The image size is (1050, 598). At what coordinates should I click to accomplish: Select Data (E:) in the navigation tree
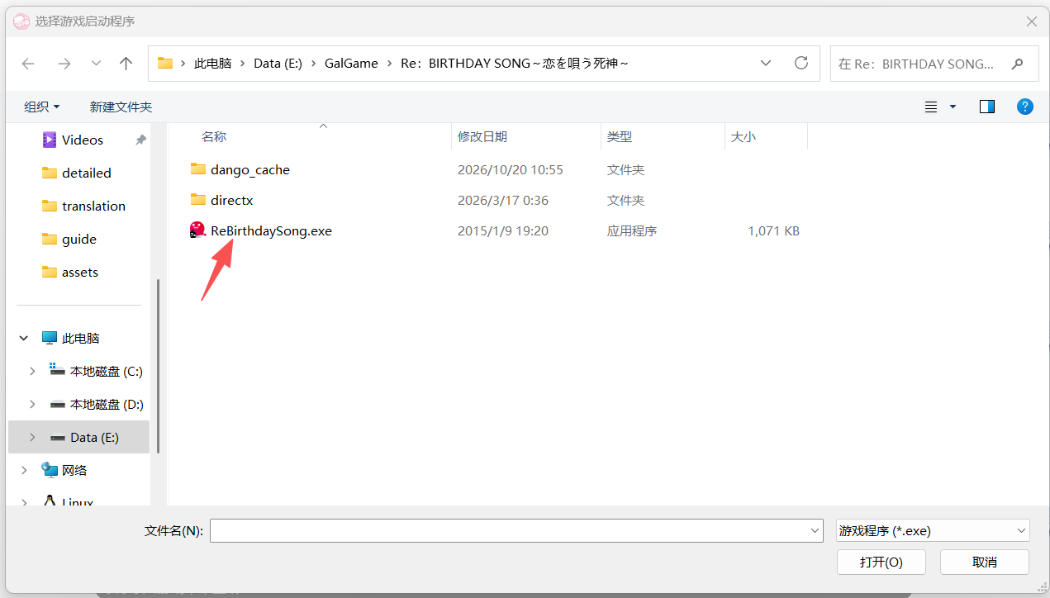(x=94, y=437)
